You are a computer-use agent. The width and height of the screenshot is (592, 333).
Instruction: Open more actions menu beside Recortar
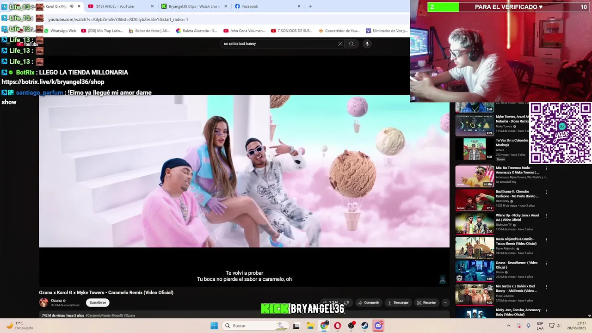445,302
